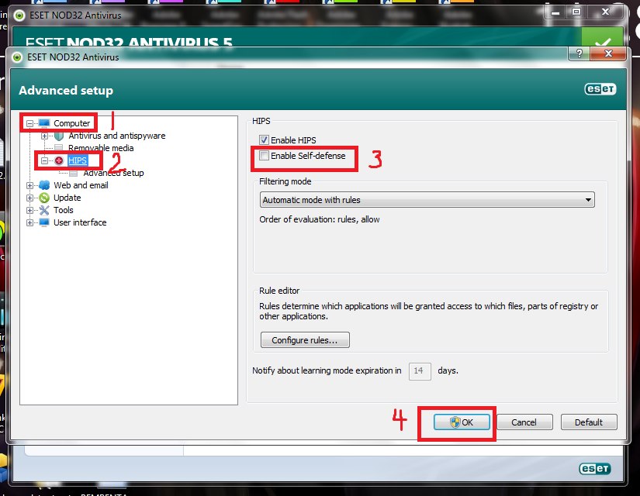Click the User interface monitor icon
Image resolution: width=640 pixels, height=496 pixels.
click(44, 222)
